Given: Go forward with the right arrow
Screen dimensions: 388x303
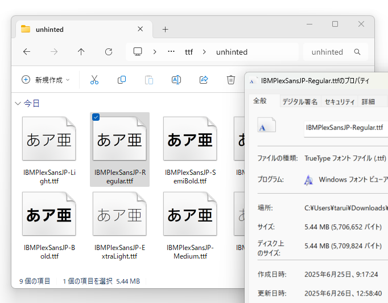Looking at the screenshot, I should point(54,52).
